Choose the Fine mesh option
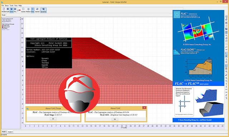The image size is (229, 137). pos(33,10)
